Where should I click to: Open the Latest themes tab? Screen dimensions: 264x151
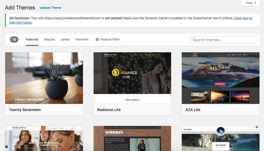point(65,39)
